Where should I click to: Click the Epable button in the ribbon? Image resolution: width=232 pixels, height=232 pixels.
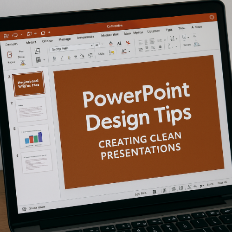point(187,45)
